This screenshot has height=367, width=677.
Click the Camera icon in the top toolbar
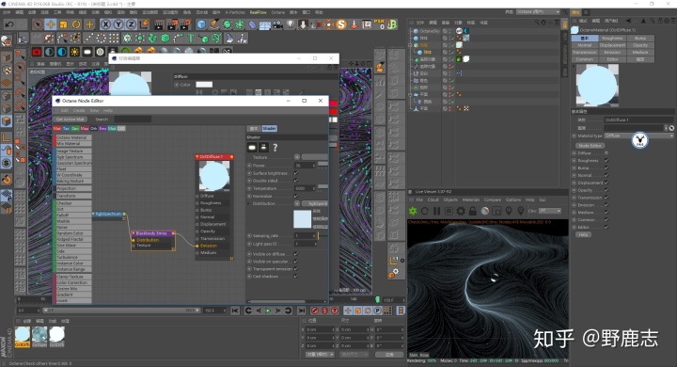coord(277,24)
